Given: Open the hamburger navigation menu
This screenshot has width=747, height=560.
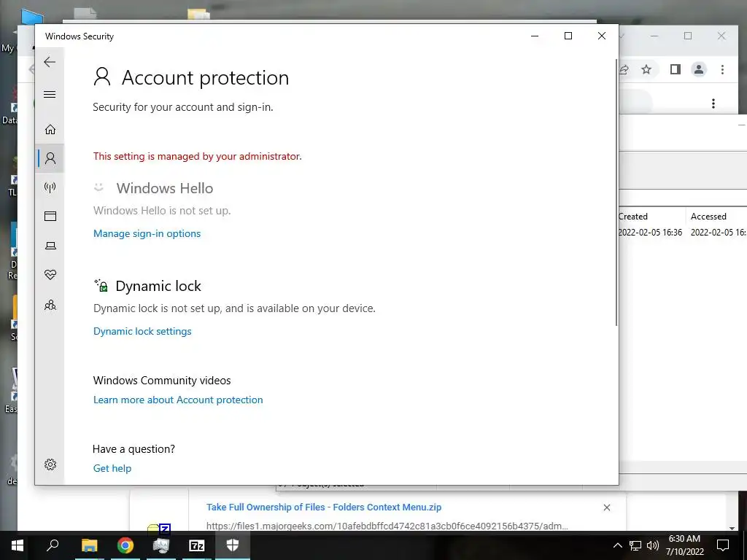Looking at the screenshot, I should (50, 94).
